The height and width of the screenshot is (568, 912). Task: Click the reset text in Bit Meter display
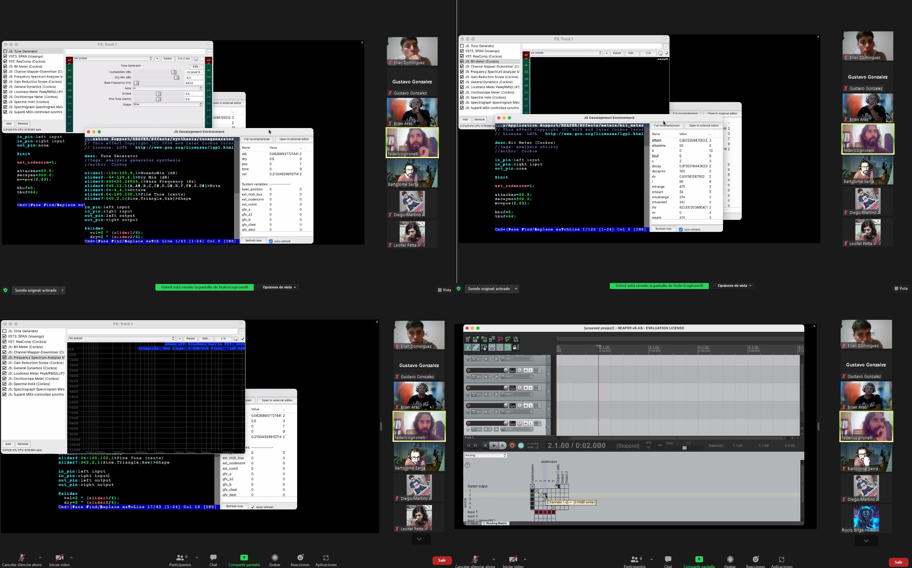click(x=662, y=59)
